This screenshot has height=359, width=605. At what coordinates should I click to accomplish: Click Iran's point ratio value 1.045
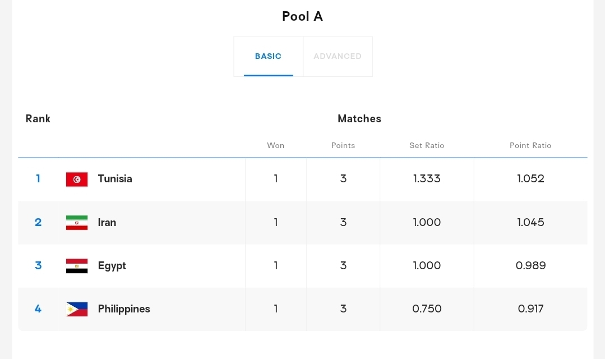click(530, 223)
